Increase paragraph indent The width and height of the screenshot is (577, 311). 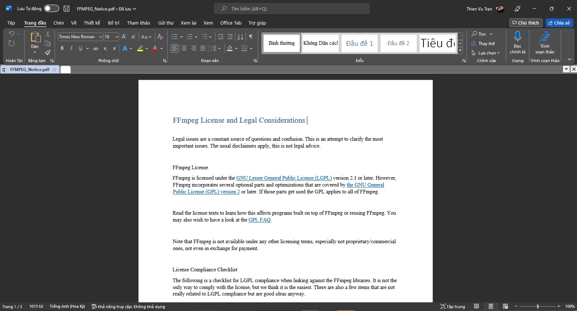click(230, 37)
